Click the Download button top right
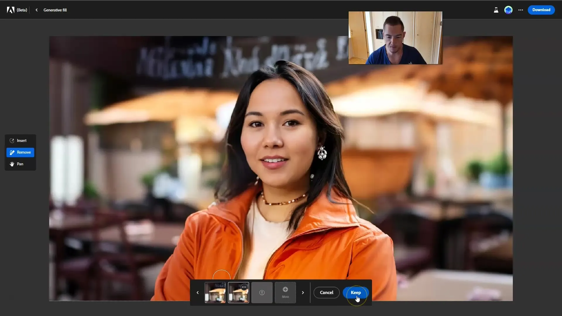562x316 pixels. [x=541, y=10]
